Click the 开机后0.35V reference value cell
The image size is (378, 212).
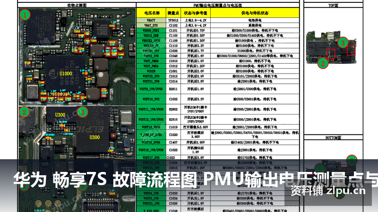(195, 36)
